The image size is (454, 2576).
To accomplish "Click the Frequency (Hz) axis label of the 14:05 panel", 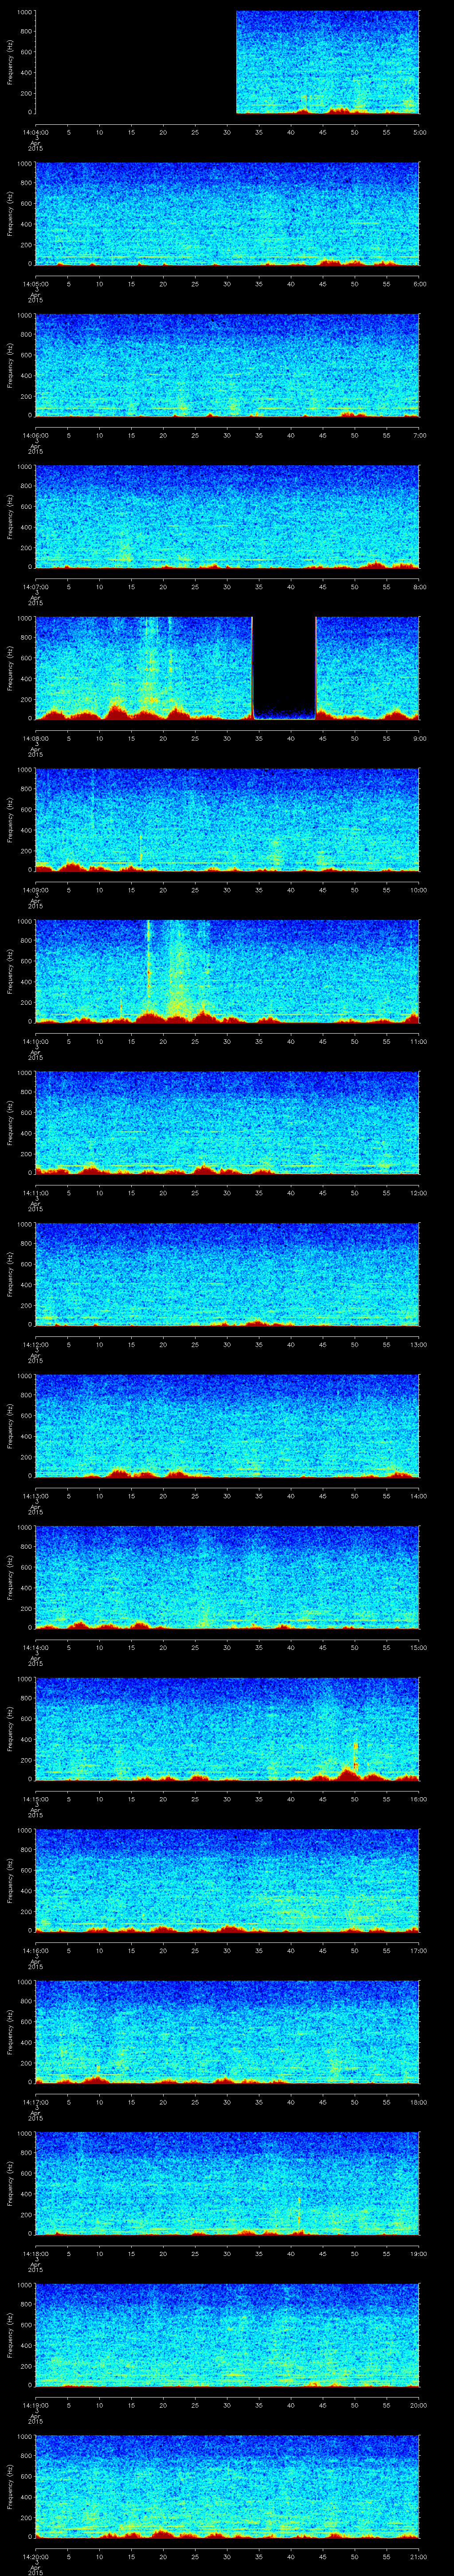I will click(x=10, y=214).
